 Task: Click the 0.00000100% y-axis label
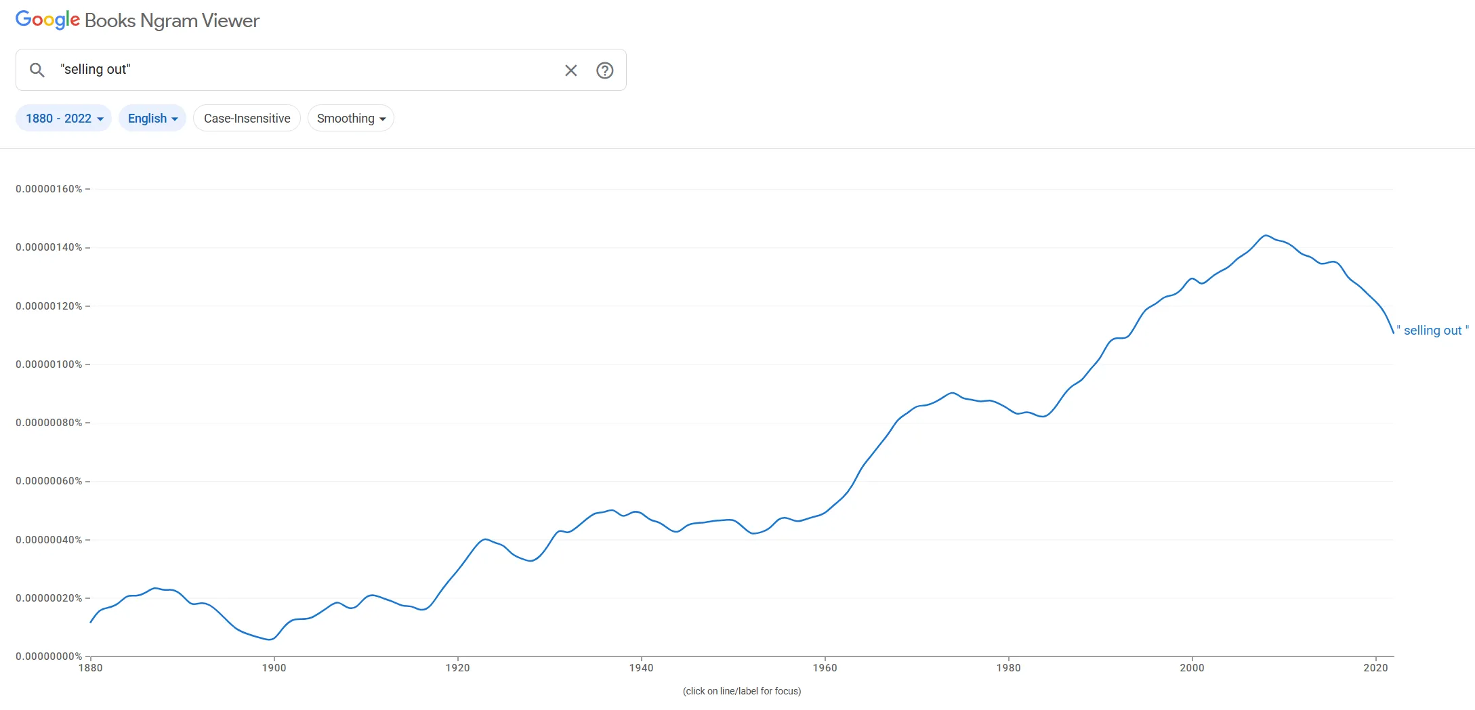(x=49, y=364)
